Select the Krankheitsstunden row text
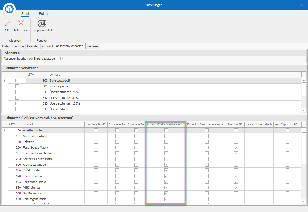Screen dimensions: 308x212 click(x=34, y=165)
